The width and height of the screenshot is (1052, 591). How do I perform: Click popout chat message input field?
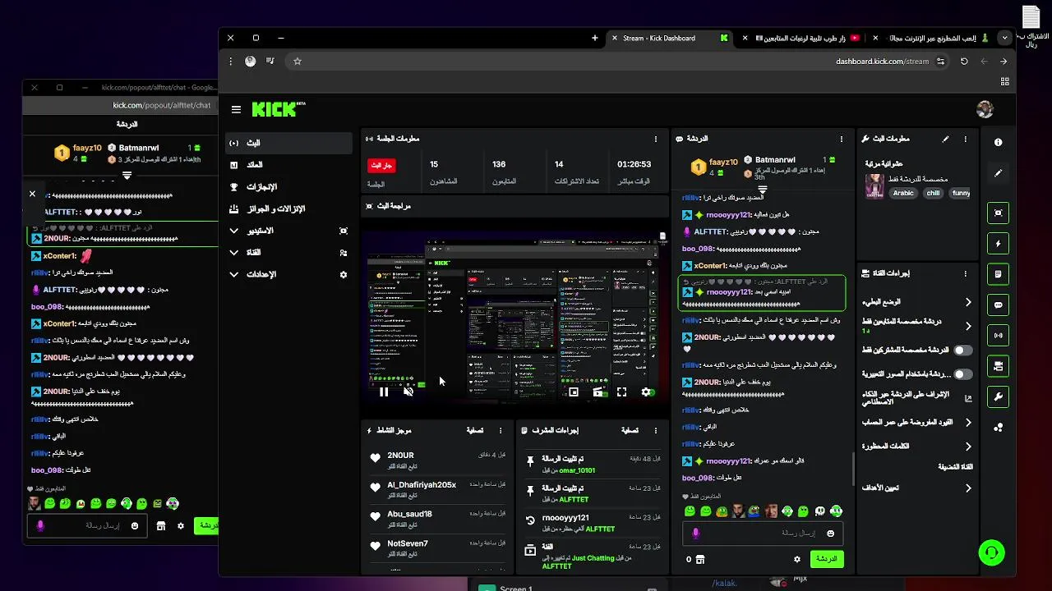click(87, 526)
